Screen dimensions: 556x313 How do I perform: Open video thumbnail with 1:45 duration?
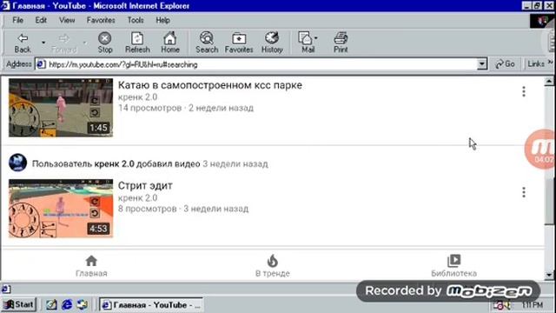(x=61, y=108)
